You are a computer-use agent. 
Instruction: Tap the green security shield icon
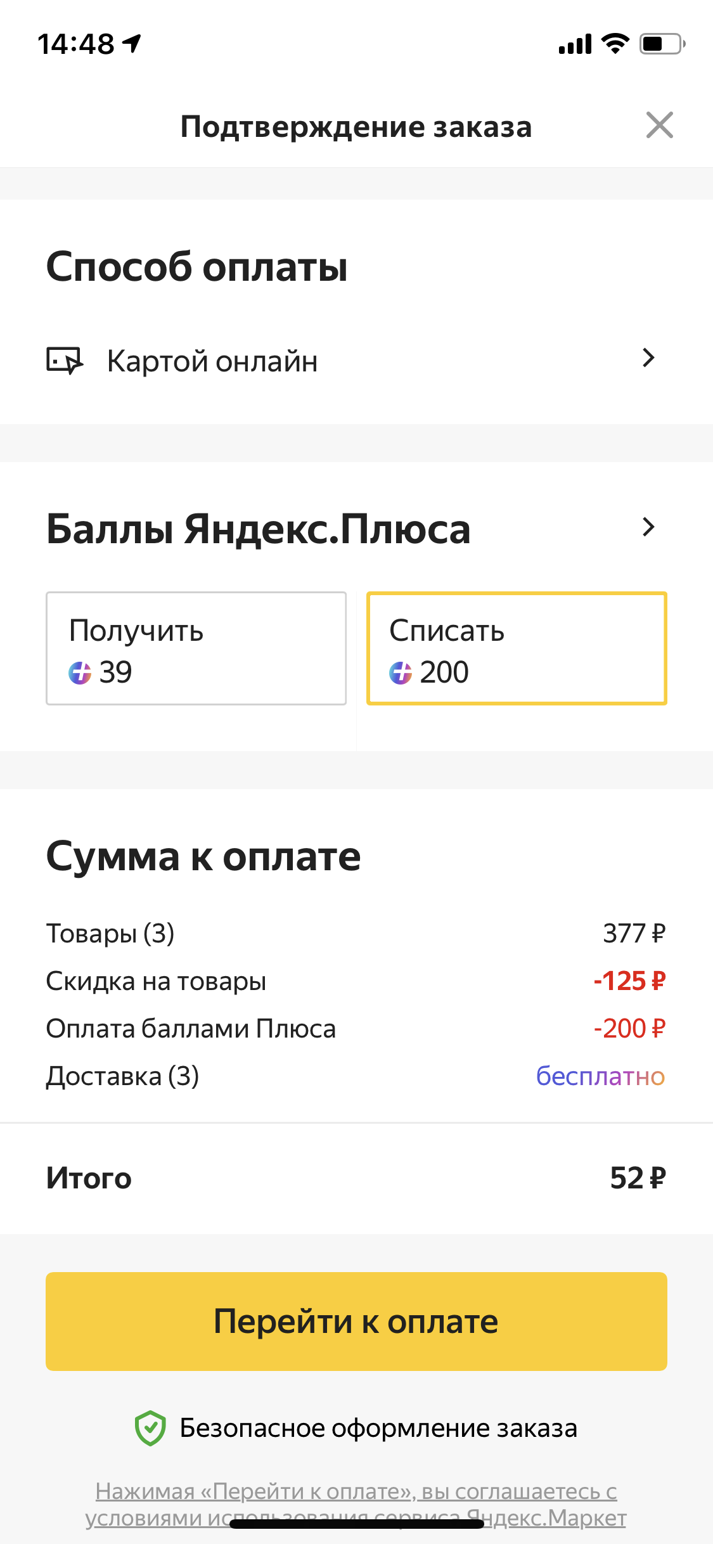pos(150,1429)
